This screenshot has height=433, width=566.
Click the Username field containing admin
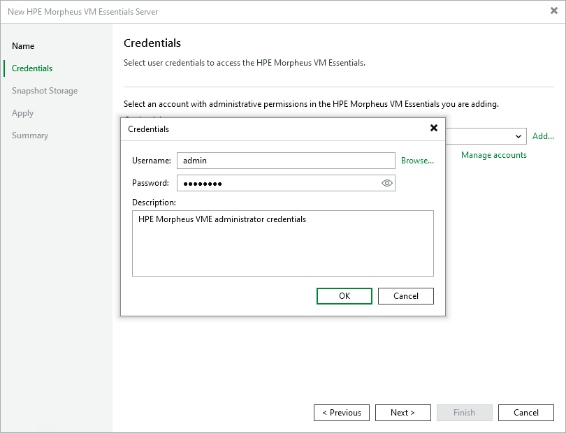(286, 161)
